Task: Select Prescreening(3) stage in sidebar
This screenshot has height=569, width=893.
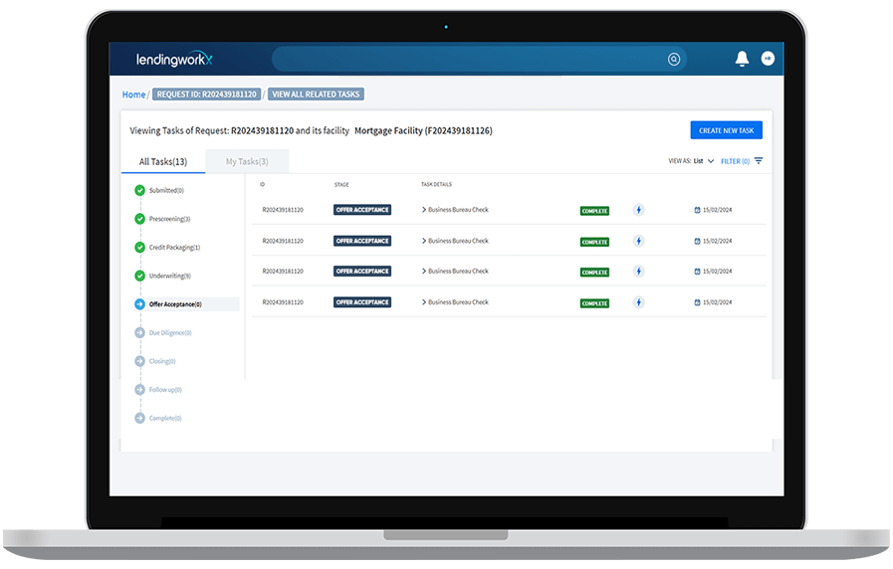Action: point(169,219)
